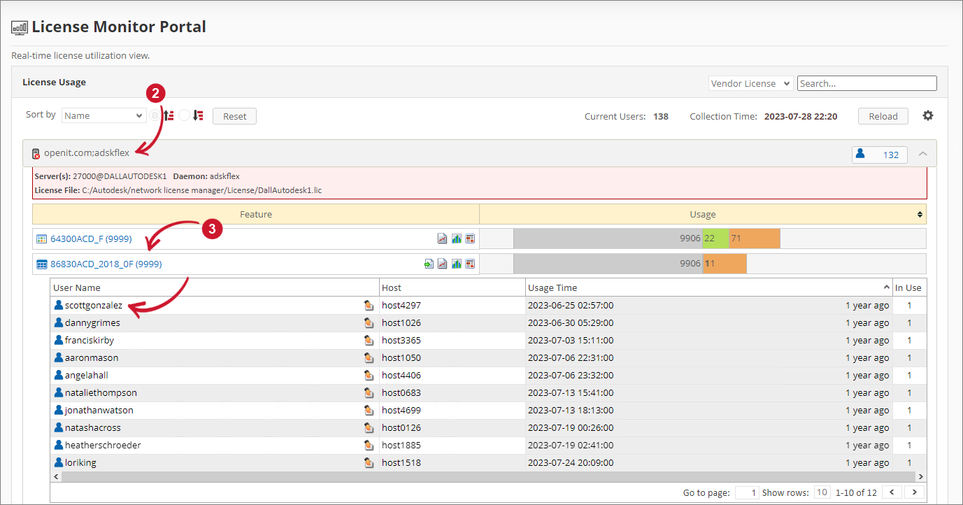Screen dimensions: 963x505
Task: Click the orange usage segment showing 11
Action: 725,264
